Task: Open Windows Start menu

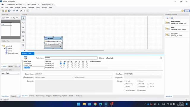Action: click(x=79, y=104)
